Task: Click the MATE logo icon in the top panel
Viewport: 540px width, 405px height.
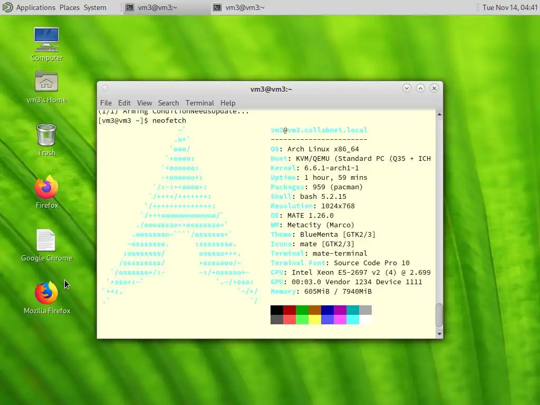Action: click(x=7, y=7)
